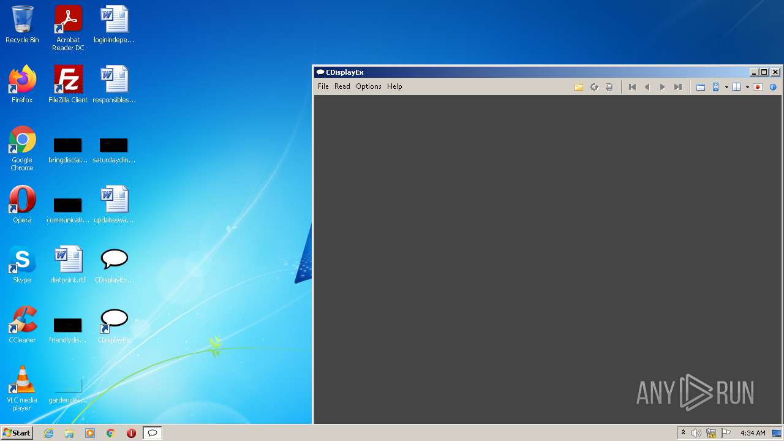The image size is (784, 441).
Task: Expand the page layout dropdown arrow
Action: pos(747,87)
